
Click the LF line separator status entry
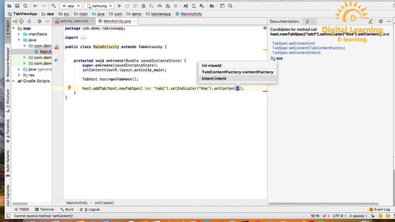pos(326,216)
